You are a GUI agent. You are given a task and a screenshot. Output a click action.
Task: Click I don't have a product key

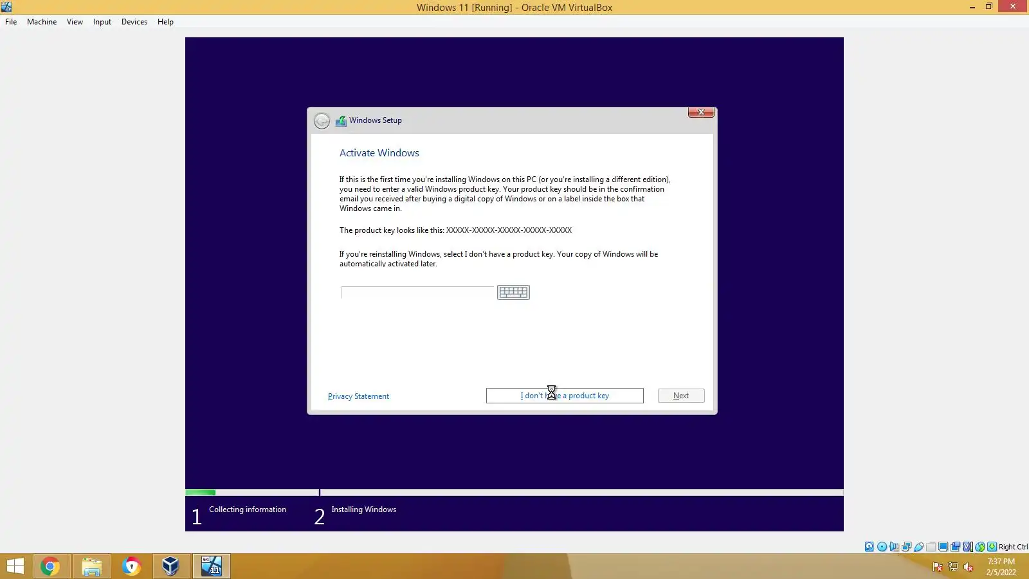565,396
